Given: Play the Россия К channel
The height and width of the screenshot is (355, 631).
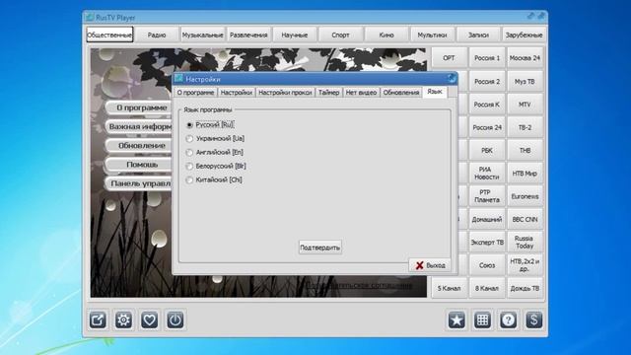Looking at the screenshot, I should coord(487,105).
